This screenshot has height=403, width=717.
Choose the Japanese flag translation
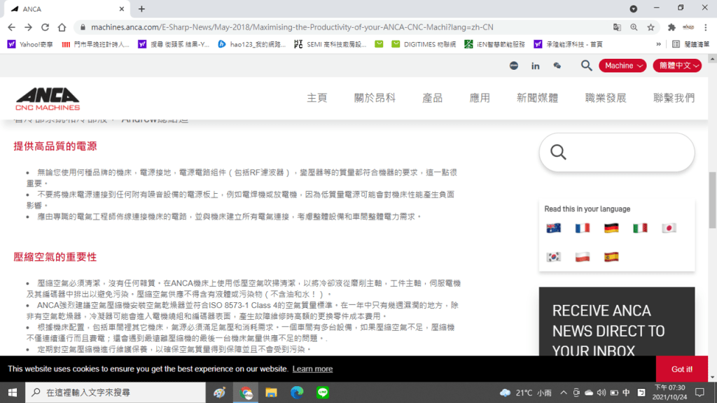tap(669, 228)
